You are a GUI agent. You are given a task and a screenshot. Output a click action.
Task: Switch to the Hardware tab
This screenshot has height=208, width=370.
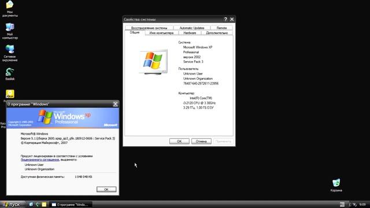pos(190,33)
